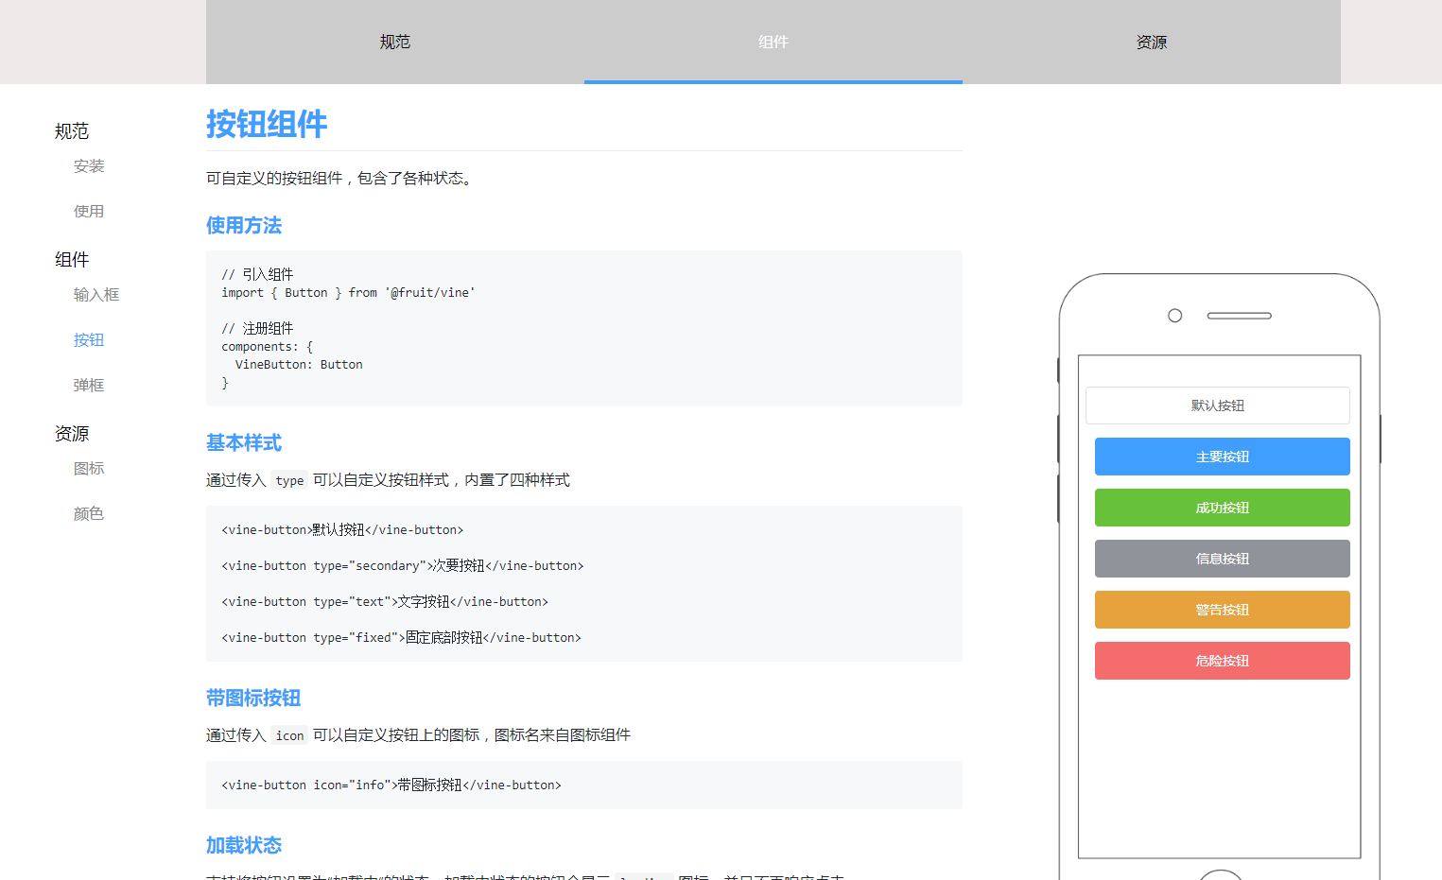Image resolution: width=1442 pixels, height=880 pixels.
Task: Click the 默认按钮 vine-button code line
Action: point(342,529)
